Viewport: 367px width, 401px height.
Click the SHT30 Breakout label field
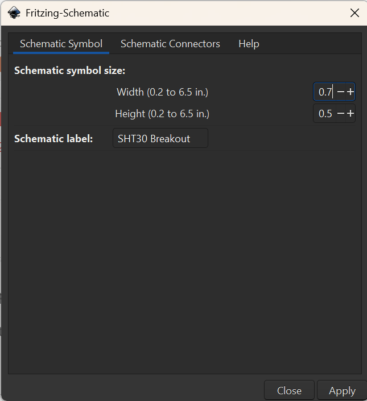click(160, 138)
